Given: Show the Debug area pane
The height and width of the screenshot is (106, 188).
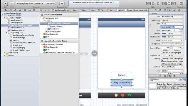Looking at the screenshot, I should coord(169,4).
